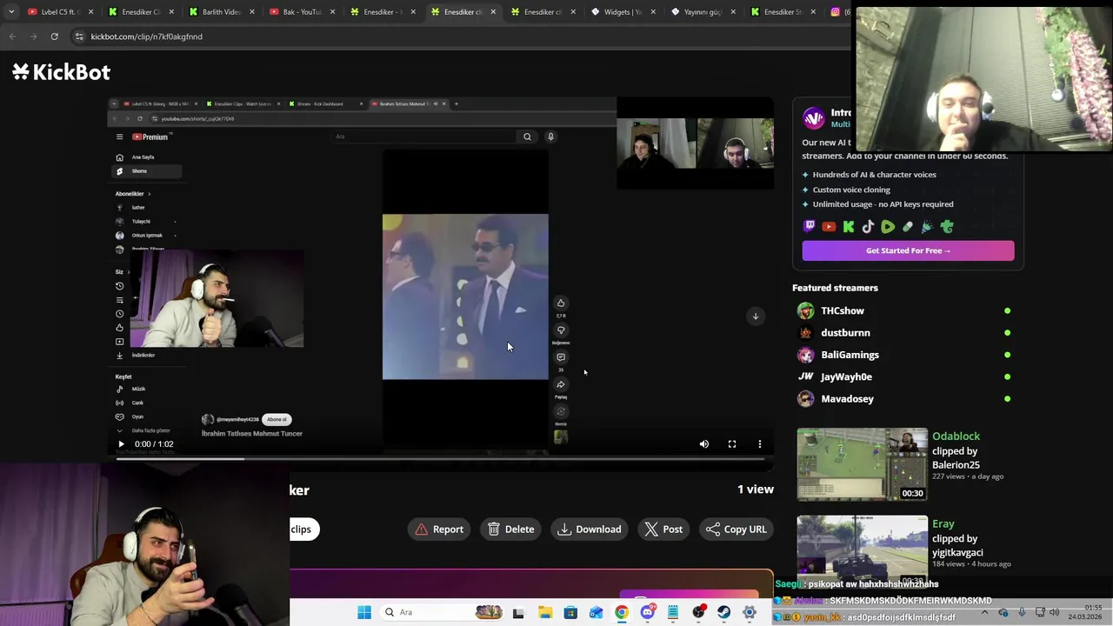
Task: Click the Kick platform icon
Action: point(849,227)
